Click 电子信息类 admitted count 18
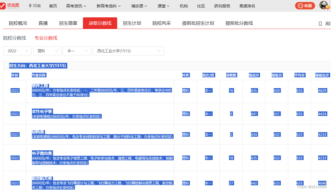This screenshot has height=191, width=331. coord(232,158)
